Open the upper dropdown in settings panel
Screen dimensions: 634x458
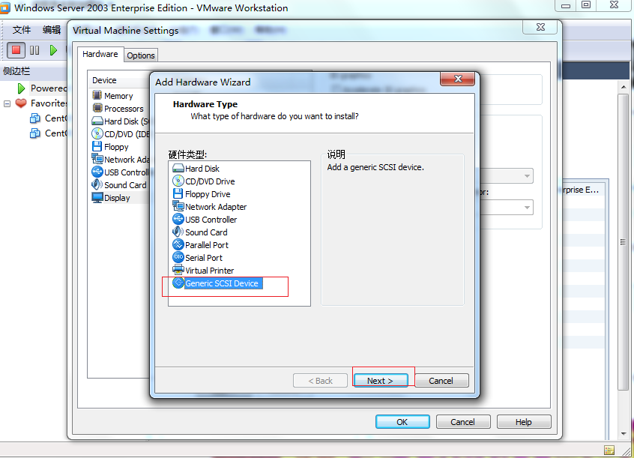coord(527,176)
